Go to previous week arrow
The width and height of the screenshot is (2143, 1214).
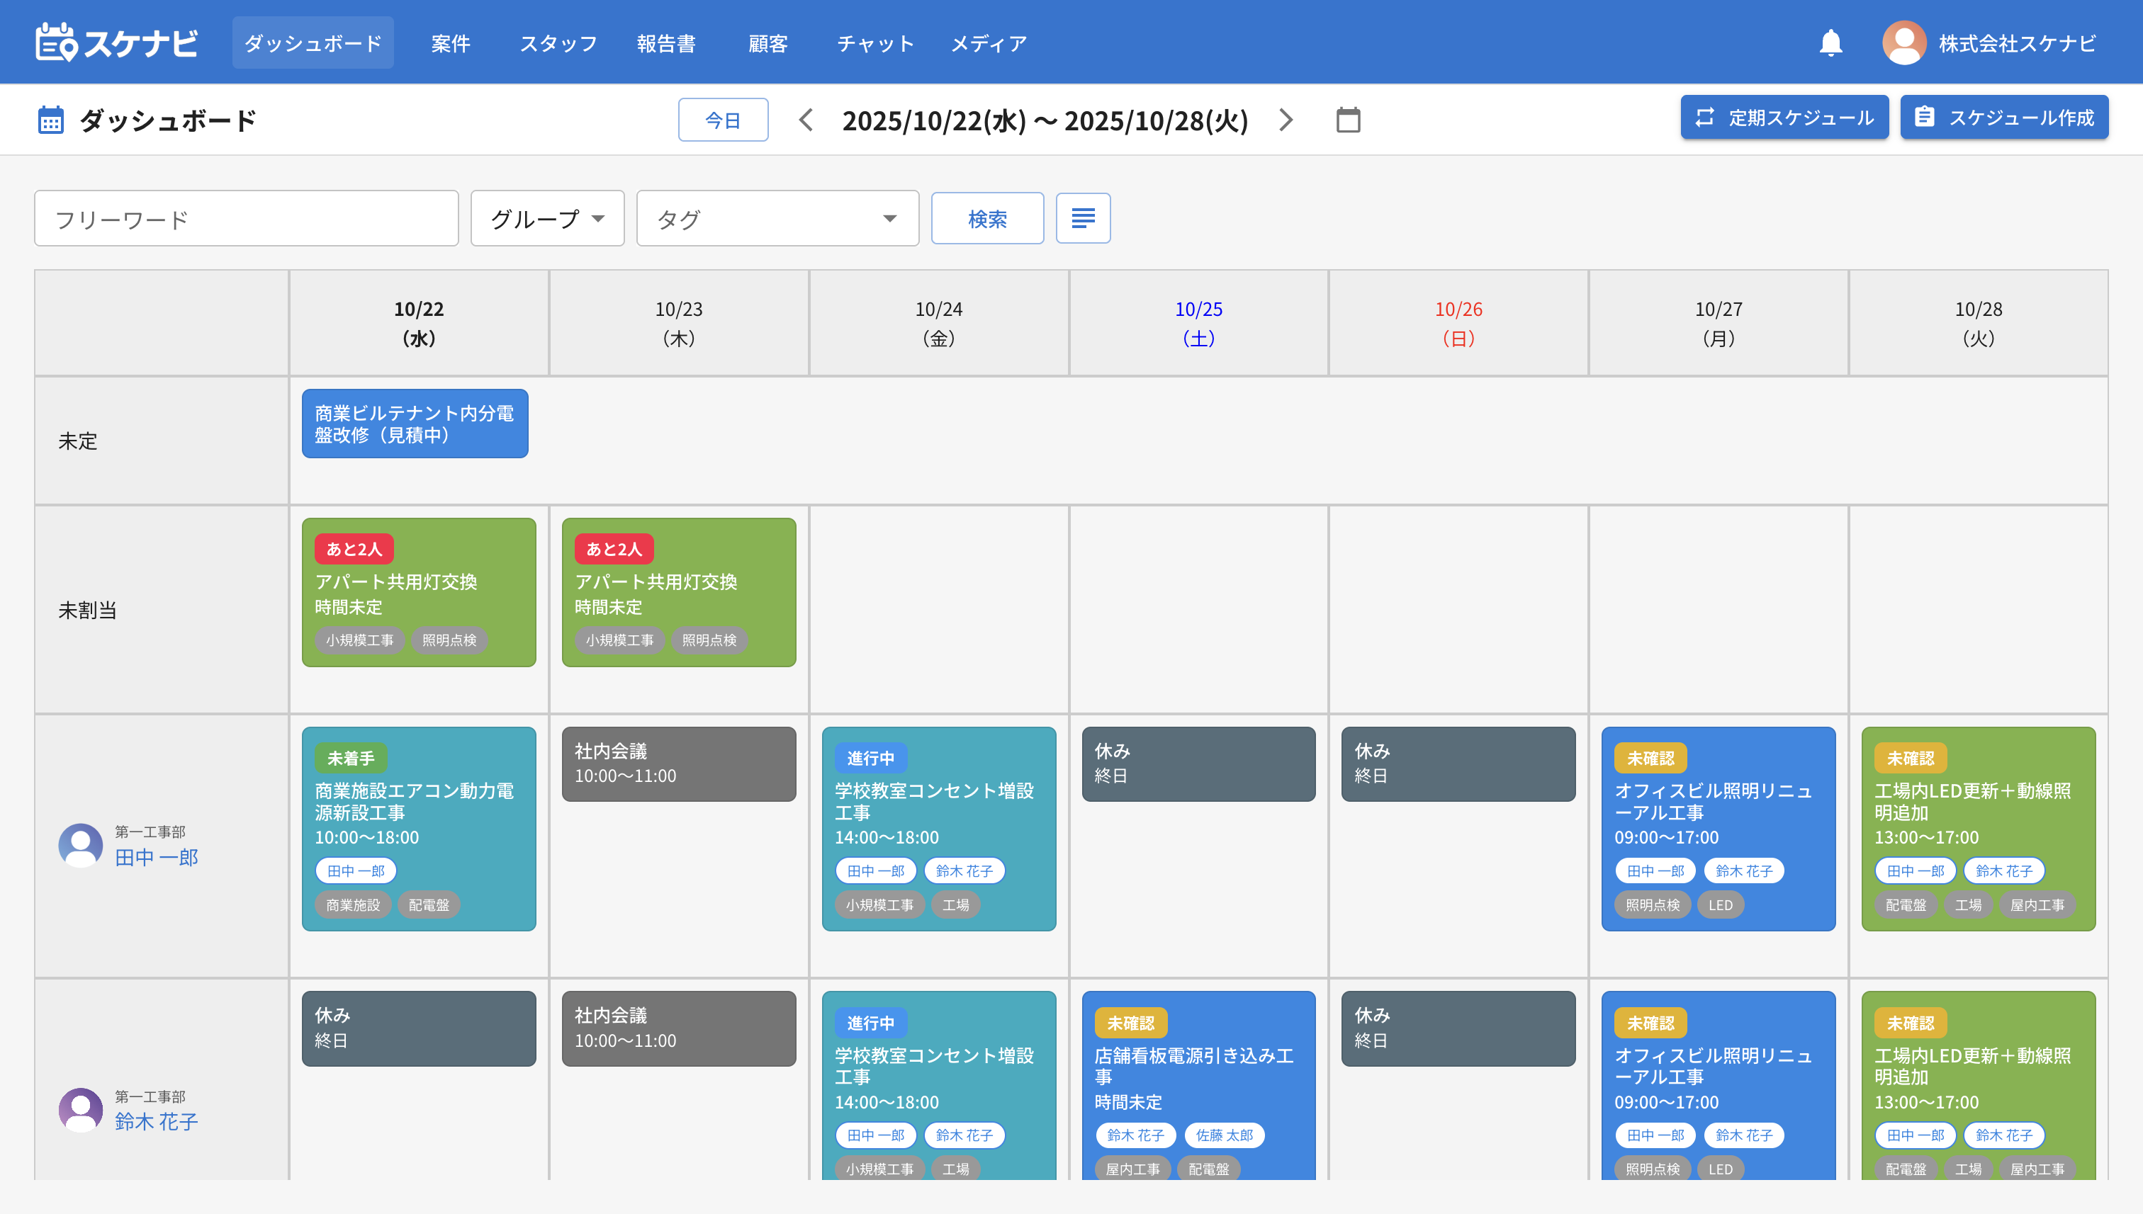(805, 120)
